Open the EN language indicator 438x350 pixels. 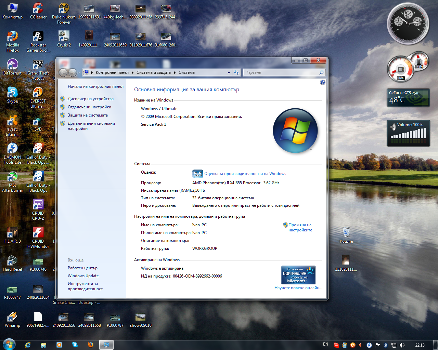(x=325, y=345)
